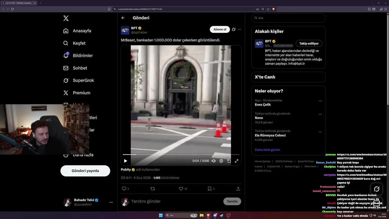
Task: Open Sohbet messages
Action: click(75, 68)
